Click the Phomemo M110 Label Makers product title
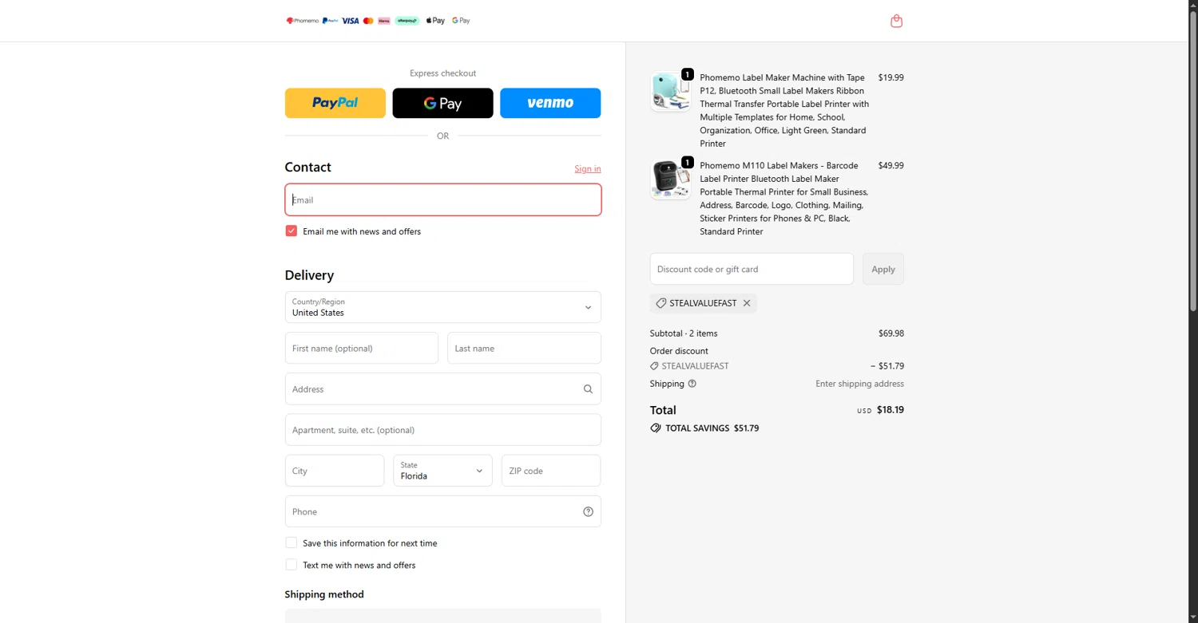 point(784,199)
